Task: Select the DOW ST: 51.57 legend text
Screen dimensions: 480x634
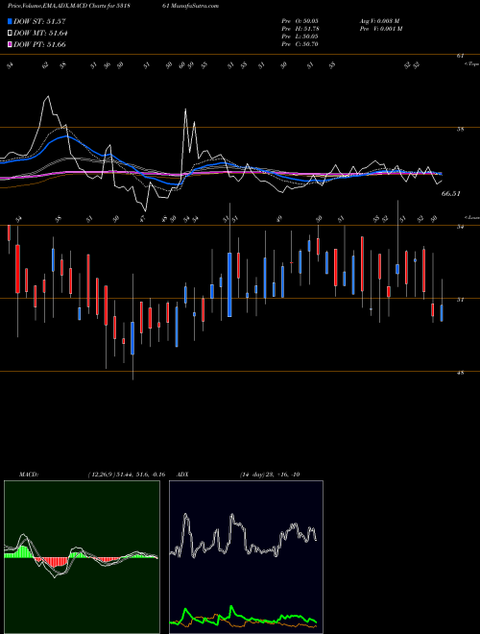Action: pos(39,21)
